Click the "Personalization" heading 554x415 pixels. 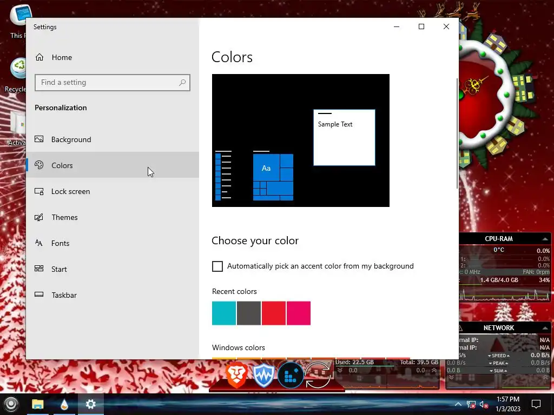click(x=61, y=108)
